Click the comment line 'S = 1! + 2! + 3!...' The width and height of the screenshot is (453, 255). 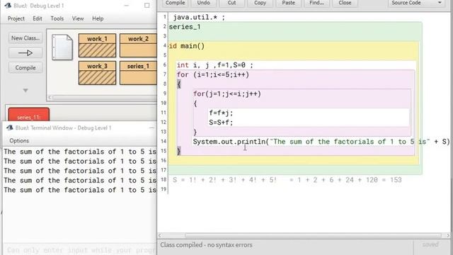287,180
